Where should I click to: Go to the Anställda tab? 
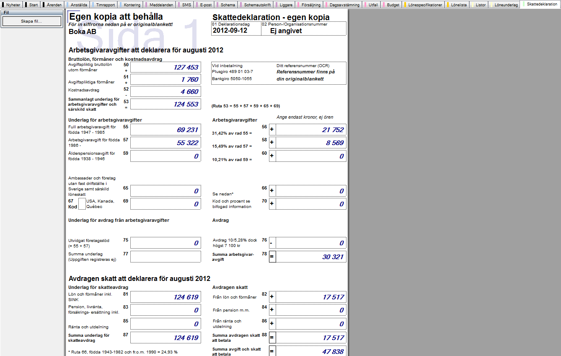(x=77, y=5)
